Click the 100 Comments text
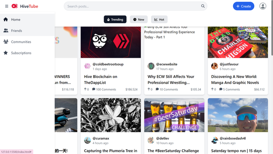 [106, 89]
